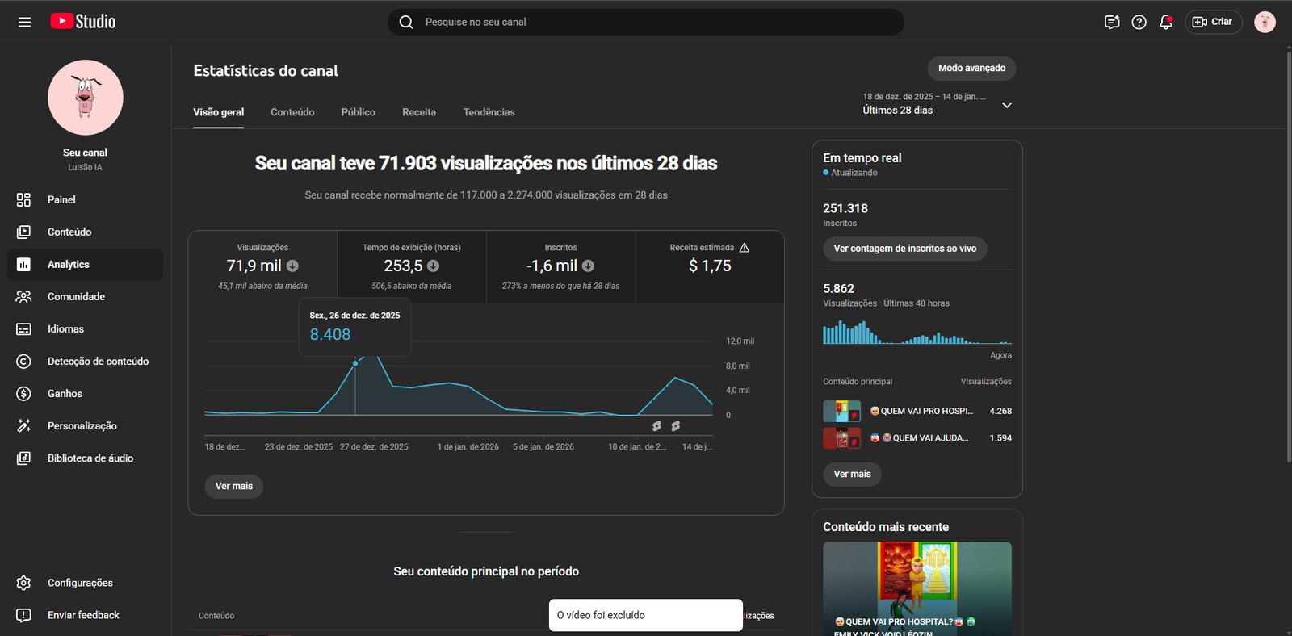Viewport: 1292px width, 636px height.
Task: Click the first Shorts marker on chart
Action: 656,425
